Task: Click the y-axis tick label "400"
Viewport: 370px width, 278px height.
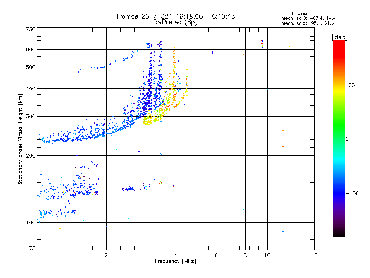Action: point(31,88)
